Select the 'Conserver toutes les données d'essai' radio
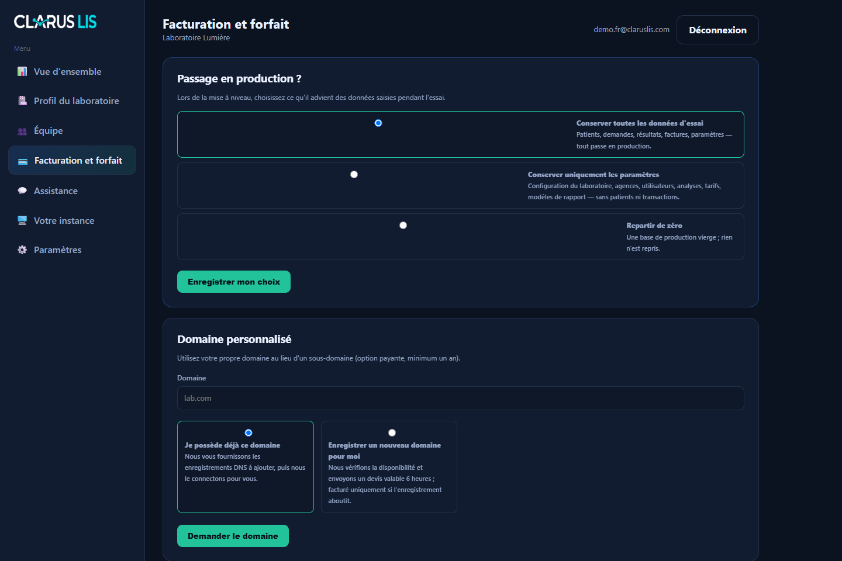This screenshot has width=842, height=561. [378, 123]
